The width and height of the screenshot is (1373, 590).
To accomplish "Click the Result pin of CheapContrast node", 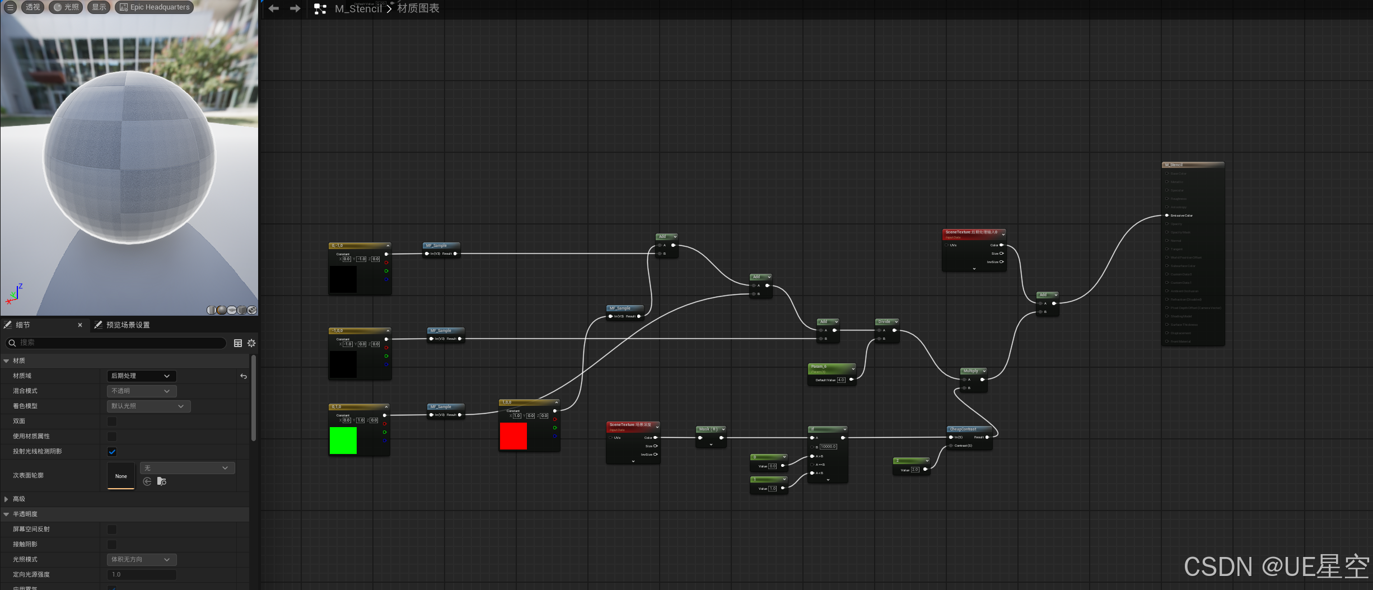I will pyautogui.click(x=987, y=437).
